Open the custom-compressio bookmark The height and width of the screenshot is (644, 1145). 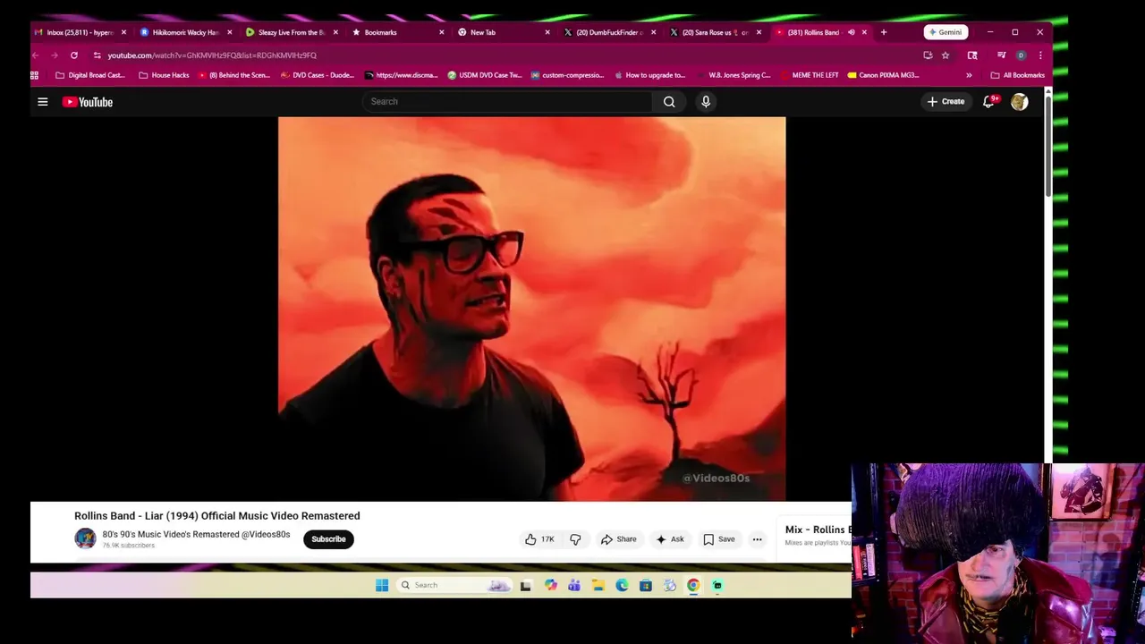[568, 75]
